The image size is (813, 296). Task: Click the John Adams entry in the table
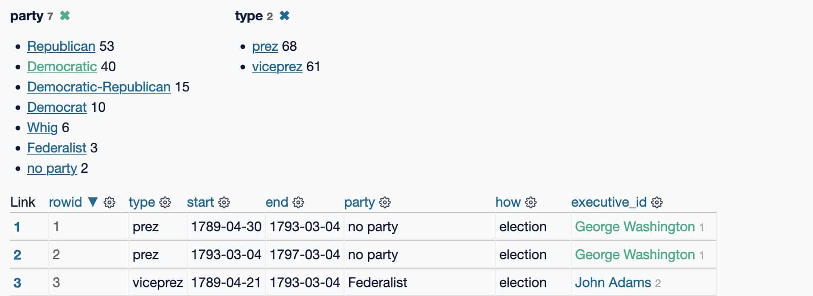[613, 282]
